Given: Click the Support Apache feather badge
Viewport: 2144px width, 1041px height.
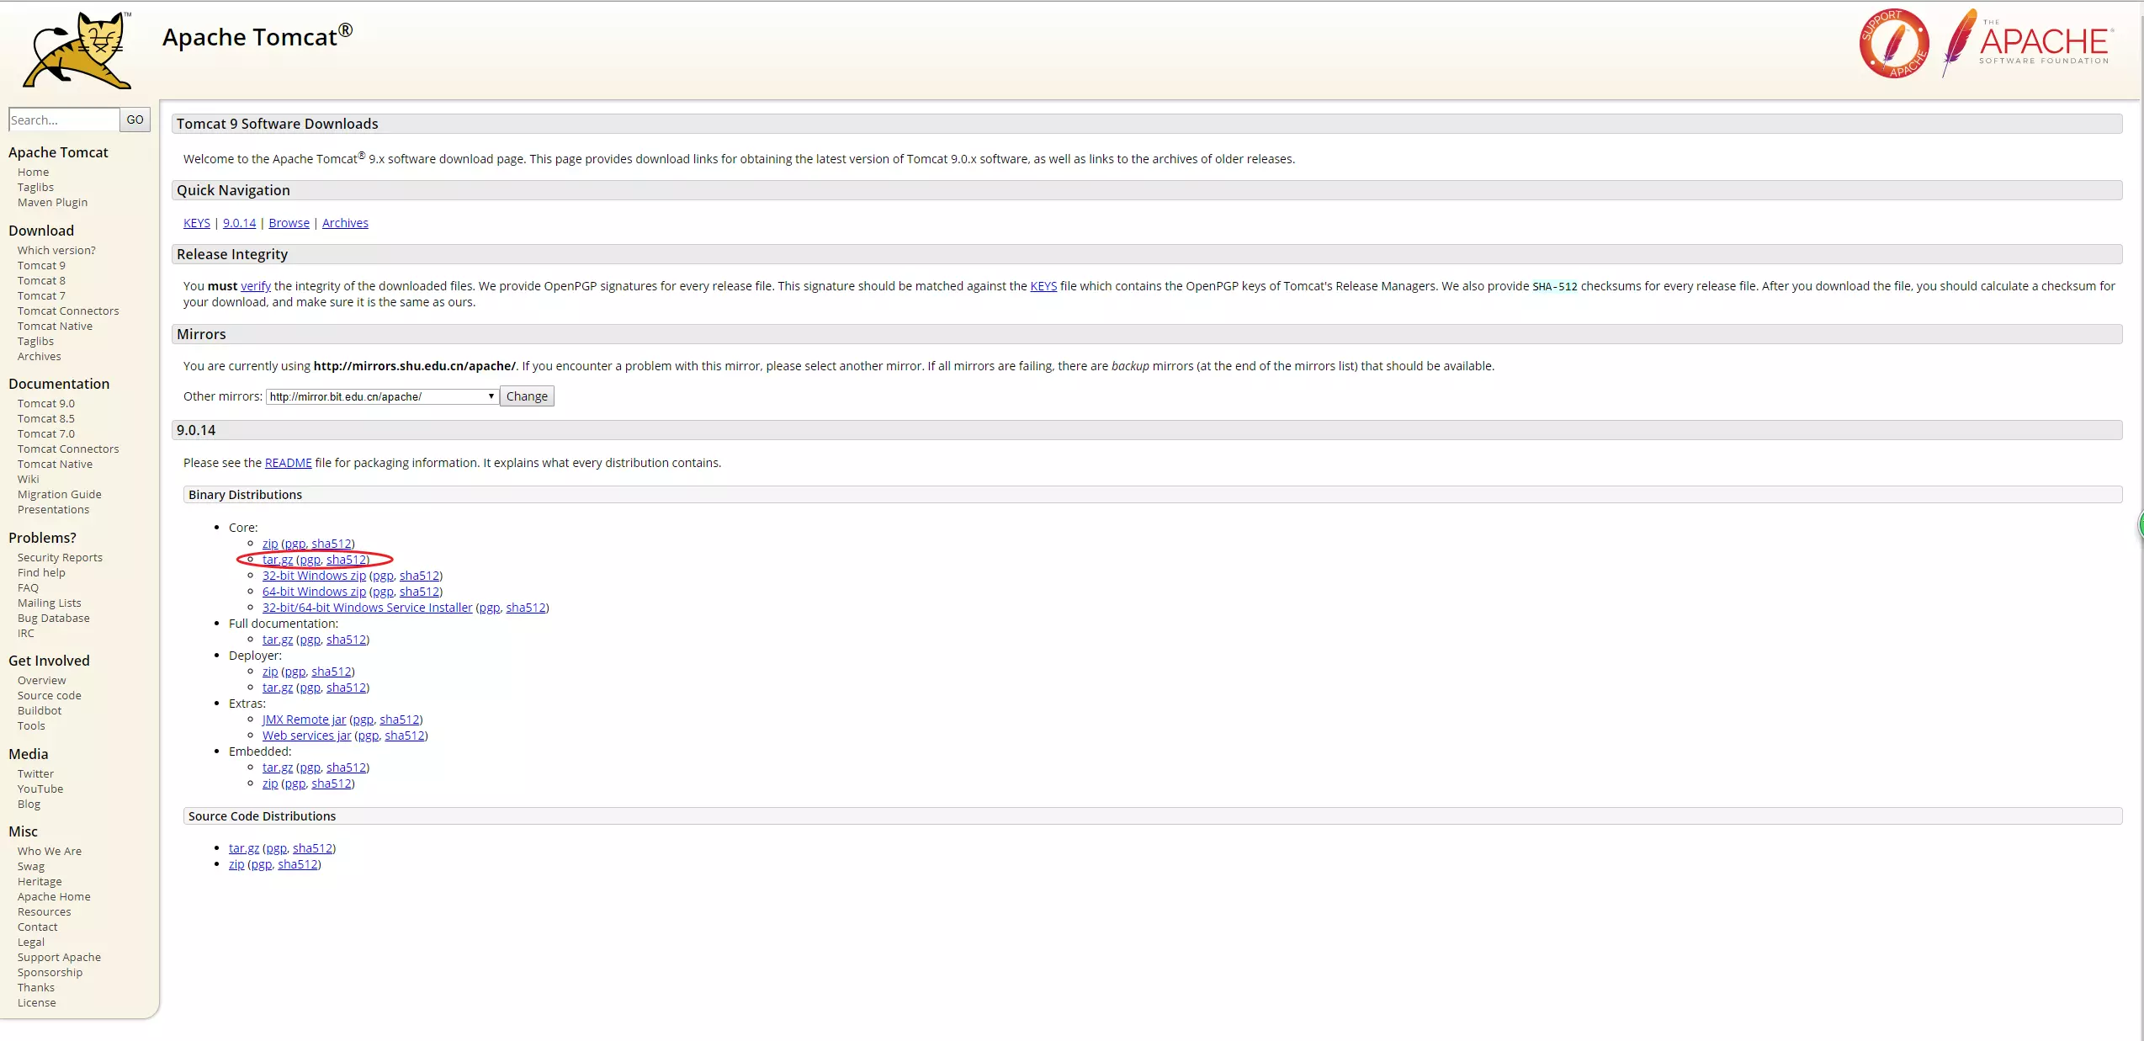Looking at the screenshot, I should tap(1893, 44).
